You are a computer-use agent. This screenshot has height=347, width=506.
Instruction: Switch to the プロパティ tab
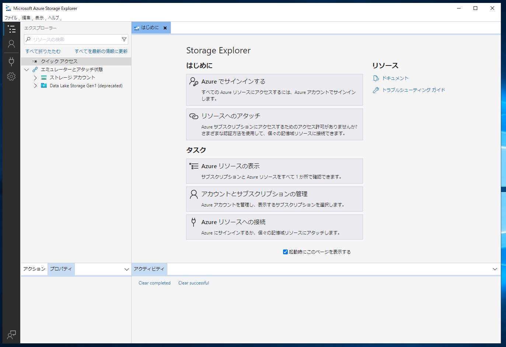61,269
